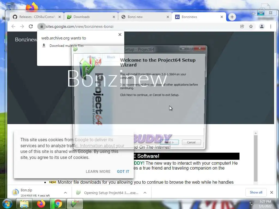Viewport: 279px width, 209px height.
Task: Close the Downloads tab
Action: pos(114,17)
